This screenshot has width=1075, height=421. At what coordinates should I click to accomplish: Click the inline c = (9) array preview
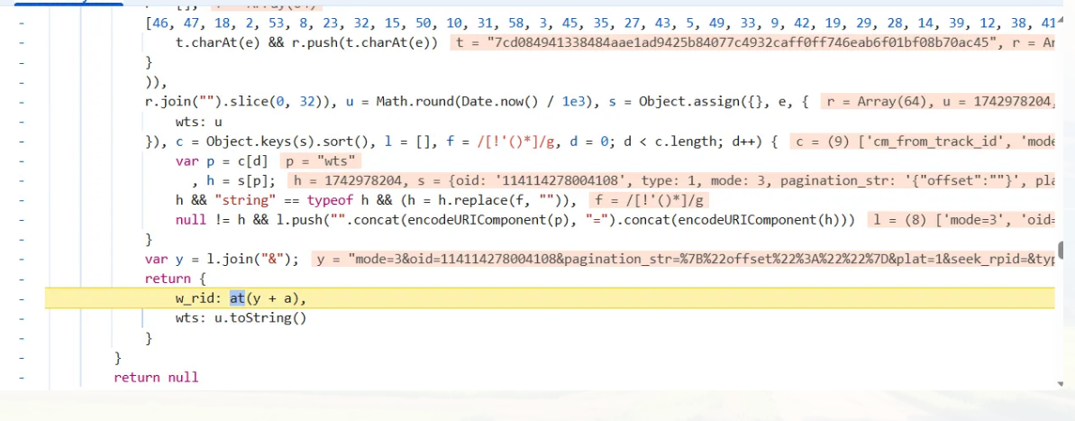click(x=919, y=142)
